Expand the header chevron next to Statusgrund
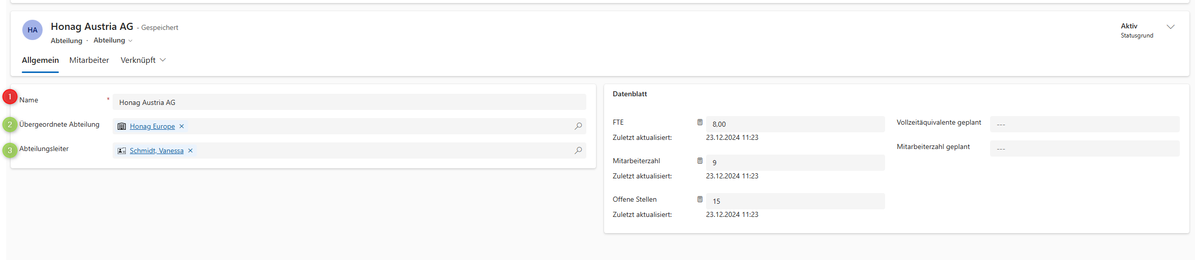The image size is (1195, 260). (x=1171, y=27)
